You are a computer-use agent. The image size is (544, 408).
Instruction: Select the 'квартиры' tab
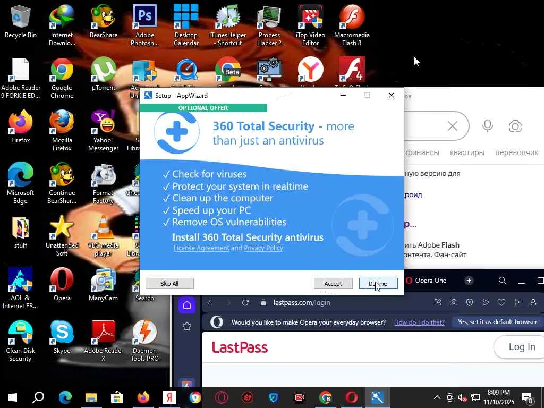pos(467,152)
